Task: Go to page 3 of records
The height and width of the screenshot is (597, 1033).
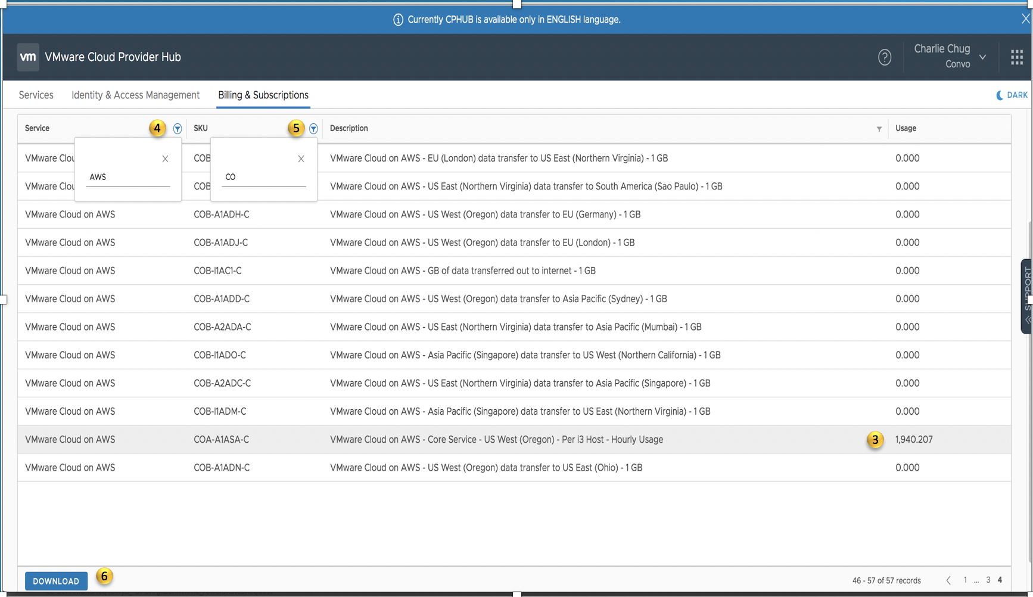Action: tap(988, 580)
